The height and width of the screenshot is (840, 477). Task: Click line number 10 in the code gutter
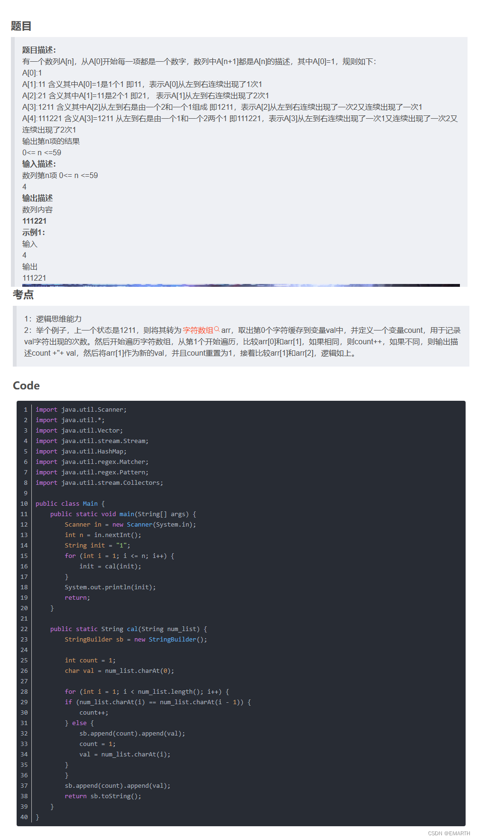(24, 503)
